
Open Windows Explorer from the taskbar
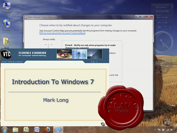click(15, 130)
